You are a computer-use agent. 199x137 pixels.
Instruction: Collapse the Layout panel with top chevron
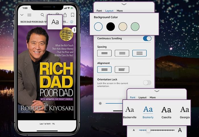[x=124, y=4]
